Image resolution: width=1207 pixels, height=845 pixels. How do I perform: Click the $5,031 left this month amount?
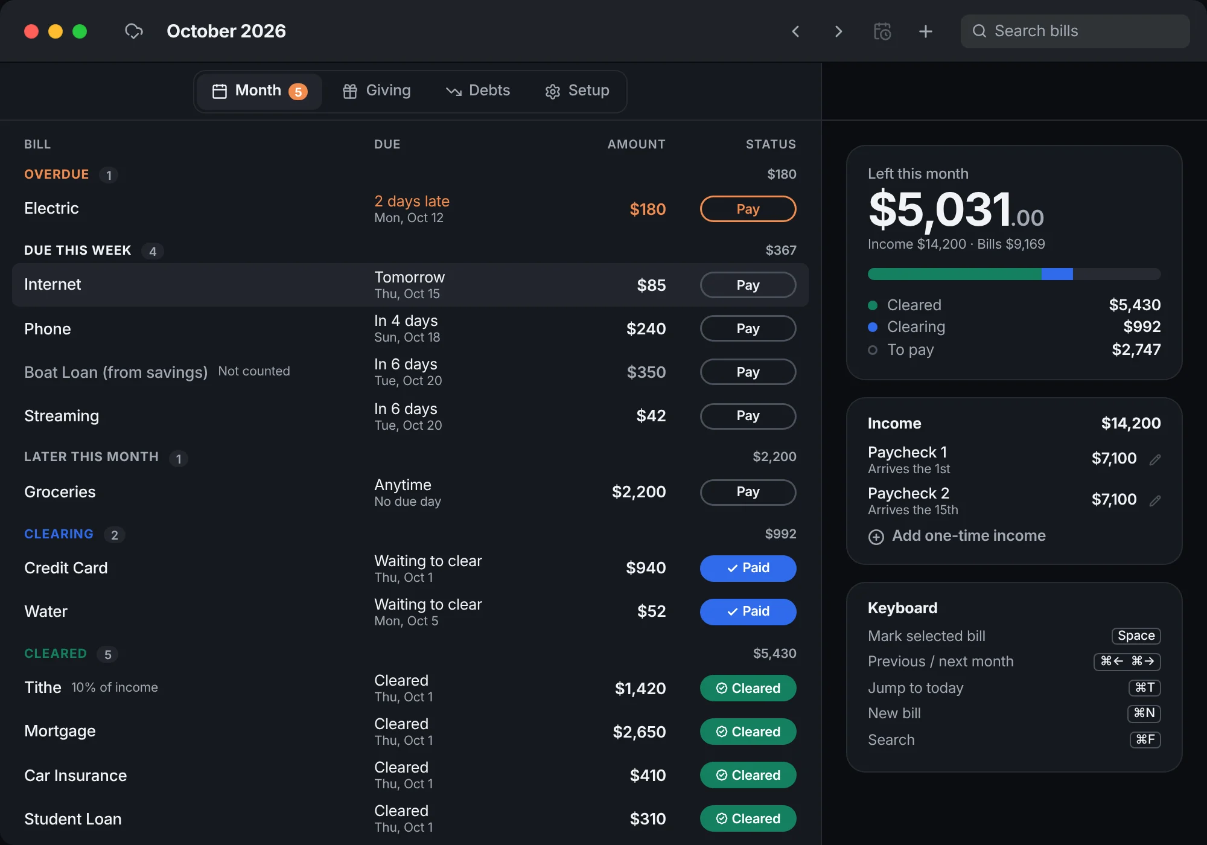coord(956,210)
